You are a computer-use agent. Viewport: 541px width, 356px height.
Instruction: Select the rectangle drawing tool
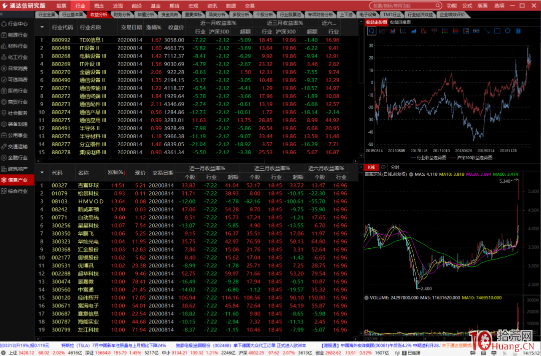[497, 31]
